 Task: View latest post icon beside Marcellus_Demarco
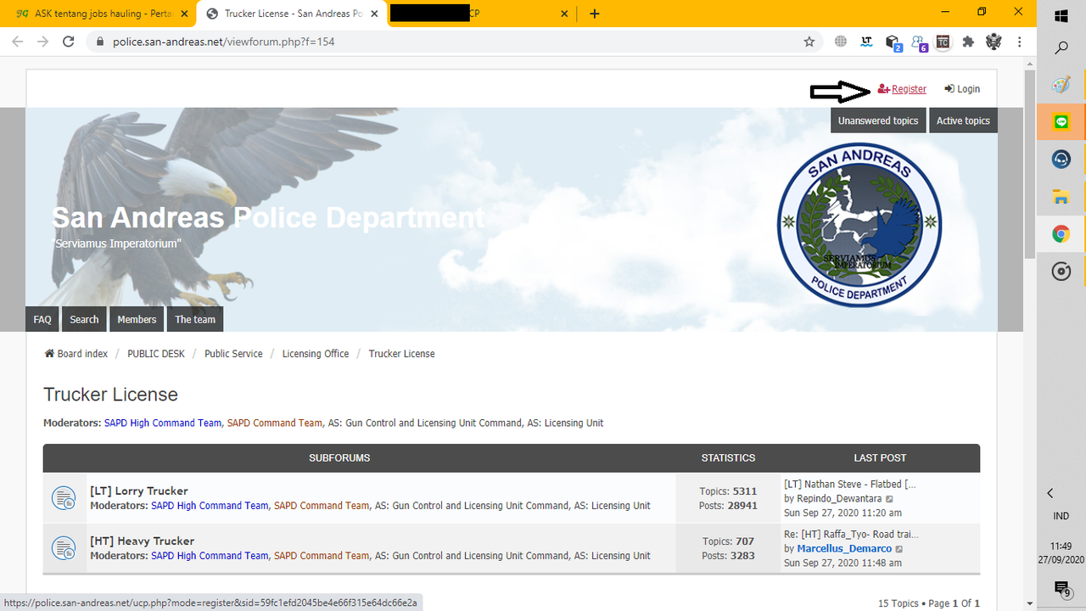click(x=900, y=549)
